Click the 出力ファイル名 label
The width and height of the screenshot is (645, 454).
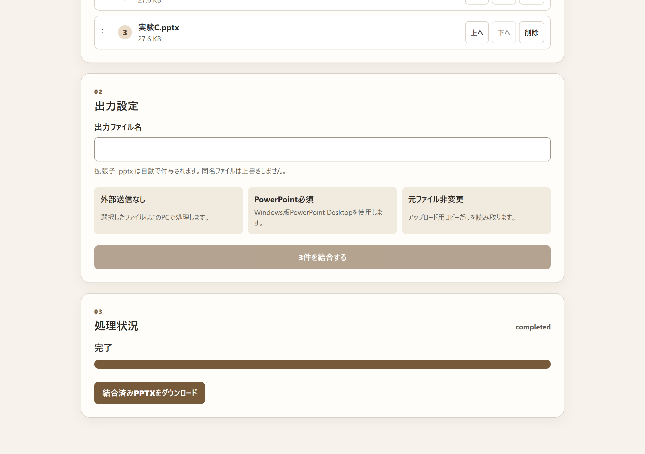pyautogui.click(x=118, y=127)
